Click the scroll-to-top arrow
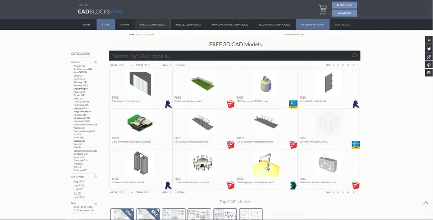433x220 pixels. (x=426, y=203)
